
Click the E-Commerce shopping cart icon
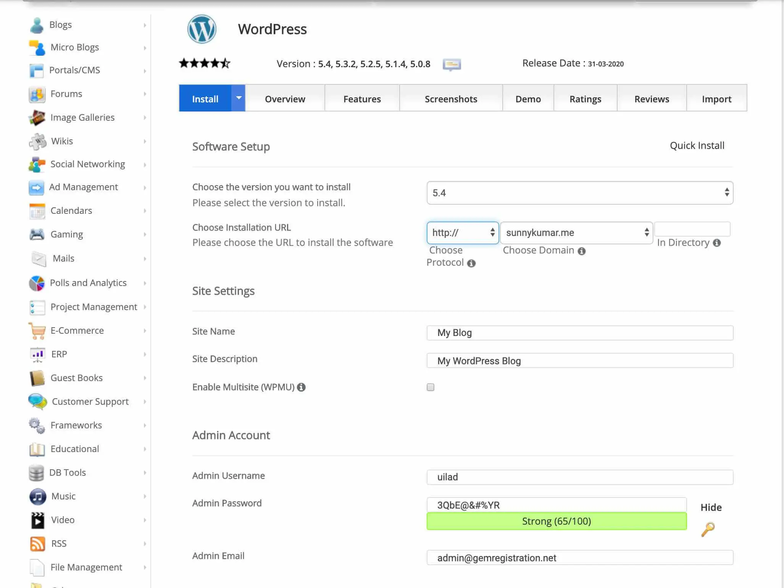point(37,331)
